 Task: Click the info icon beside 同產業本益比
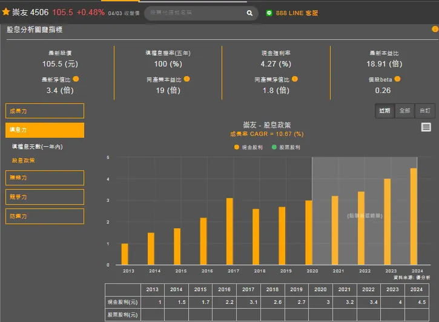186,79
